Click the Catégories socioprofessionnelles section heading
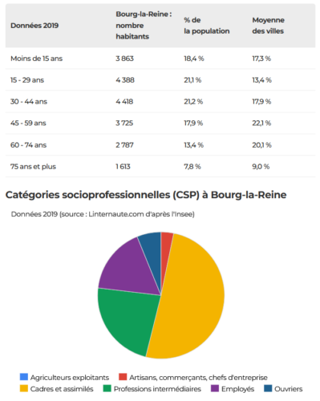Viewport: 320px width, 401px height. [x=146, y=195]
